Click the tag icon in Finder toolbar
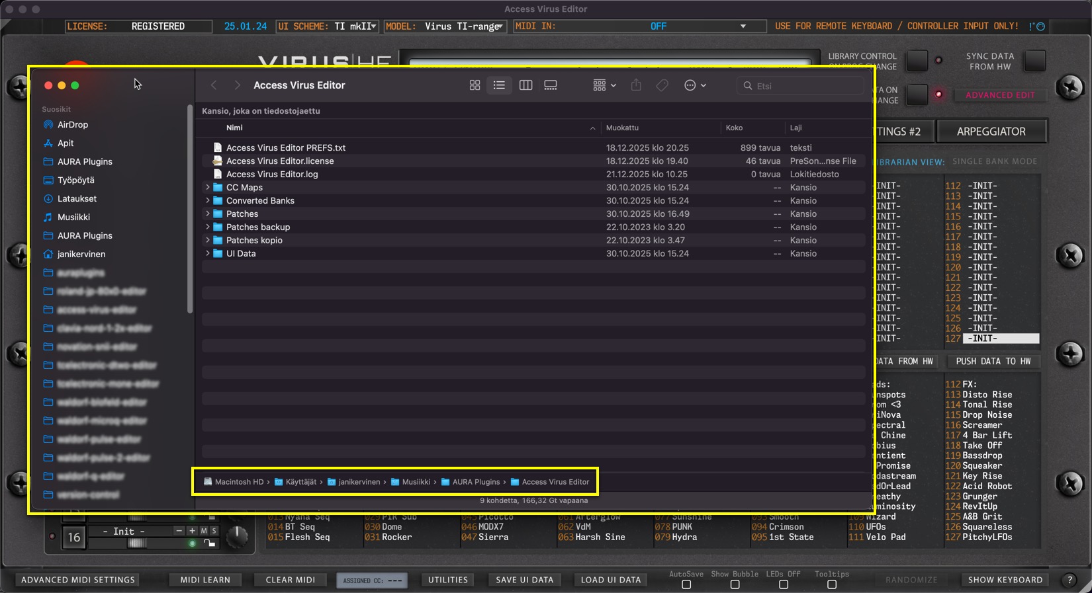 662,85
